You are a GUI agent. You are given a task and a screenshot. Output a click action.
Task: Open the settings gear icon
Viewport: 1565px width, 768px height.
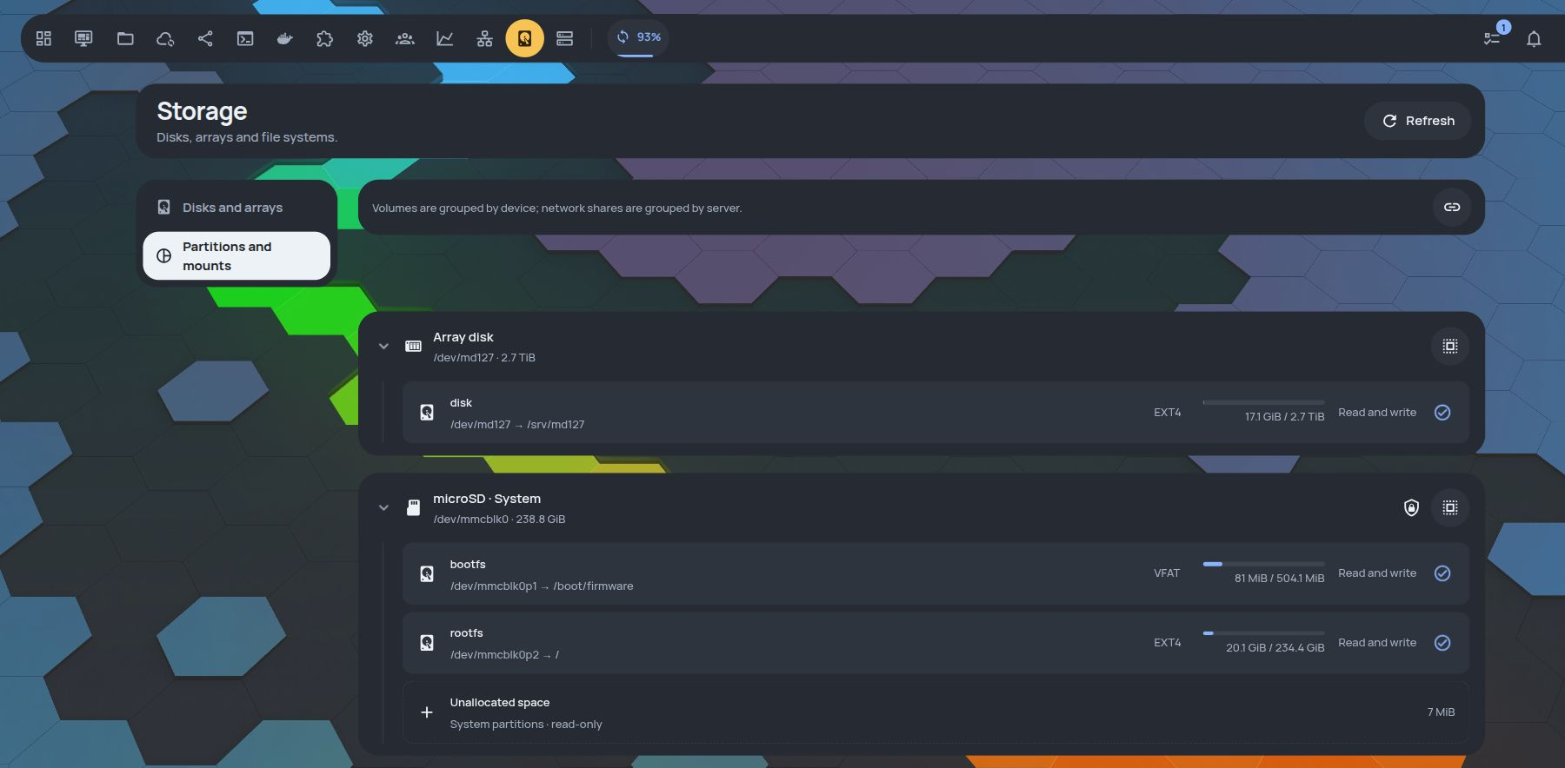365,38
